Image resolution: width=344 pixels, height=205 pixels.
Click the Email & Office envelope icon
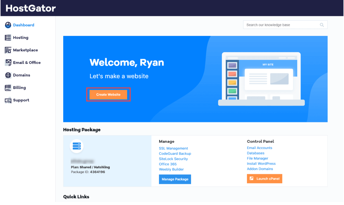8,62
